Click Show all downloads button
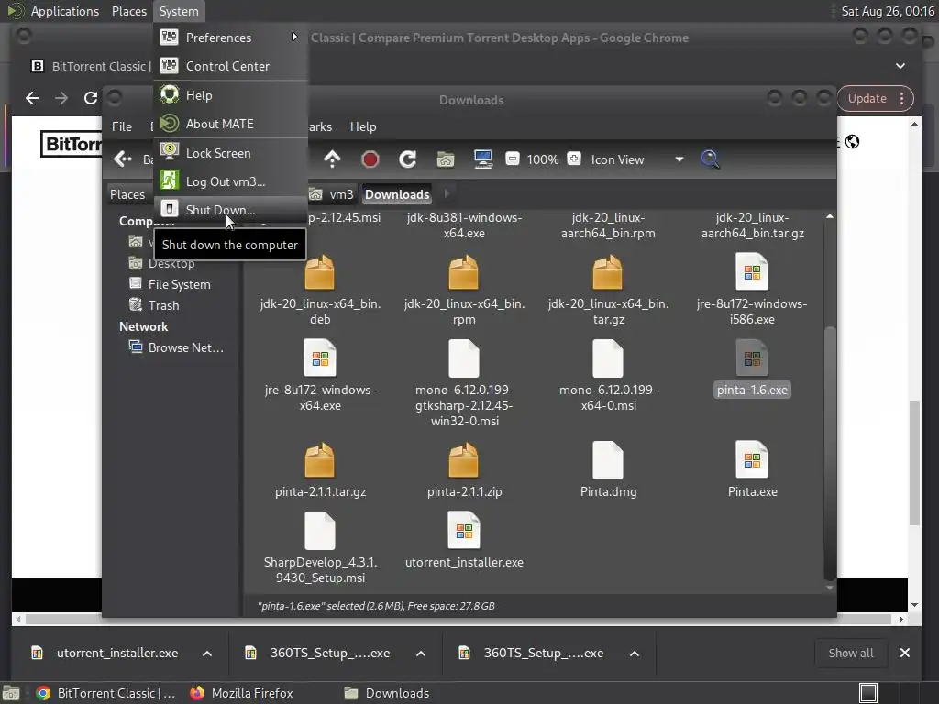Viewport: 939px width, 704px height. [850, 653]
